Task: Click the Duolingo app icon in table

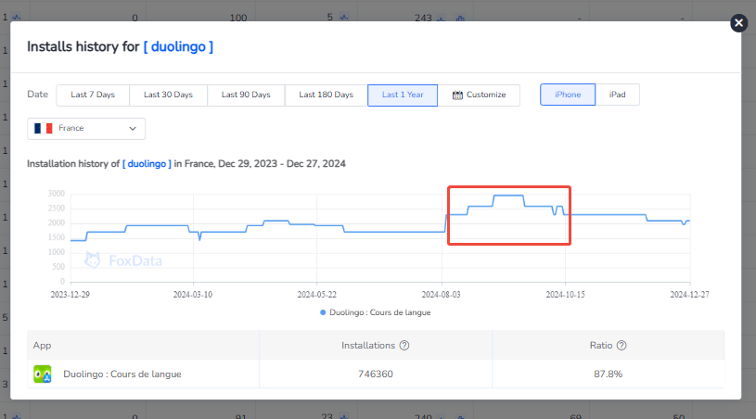Action: 43,375
